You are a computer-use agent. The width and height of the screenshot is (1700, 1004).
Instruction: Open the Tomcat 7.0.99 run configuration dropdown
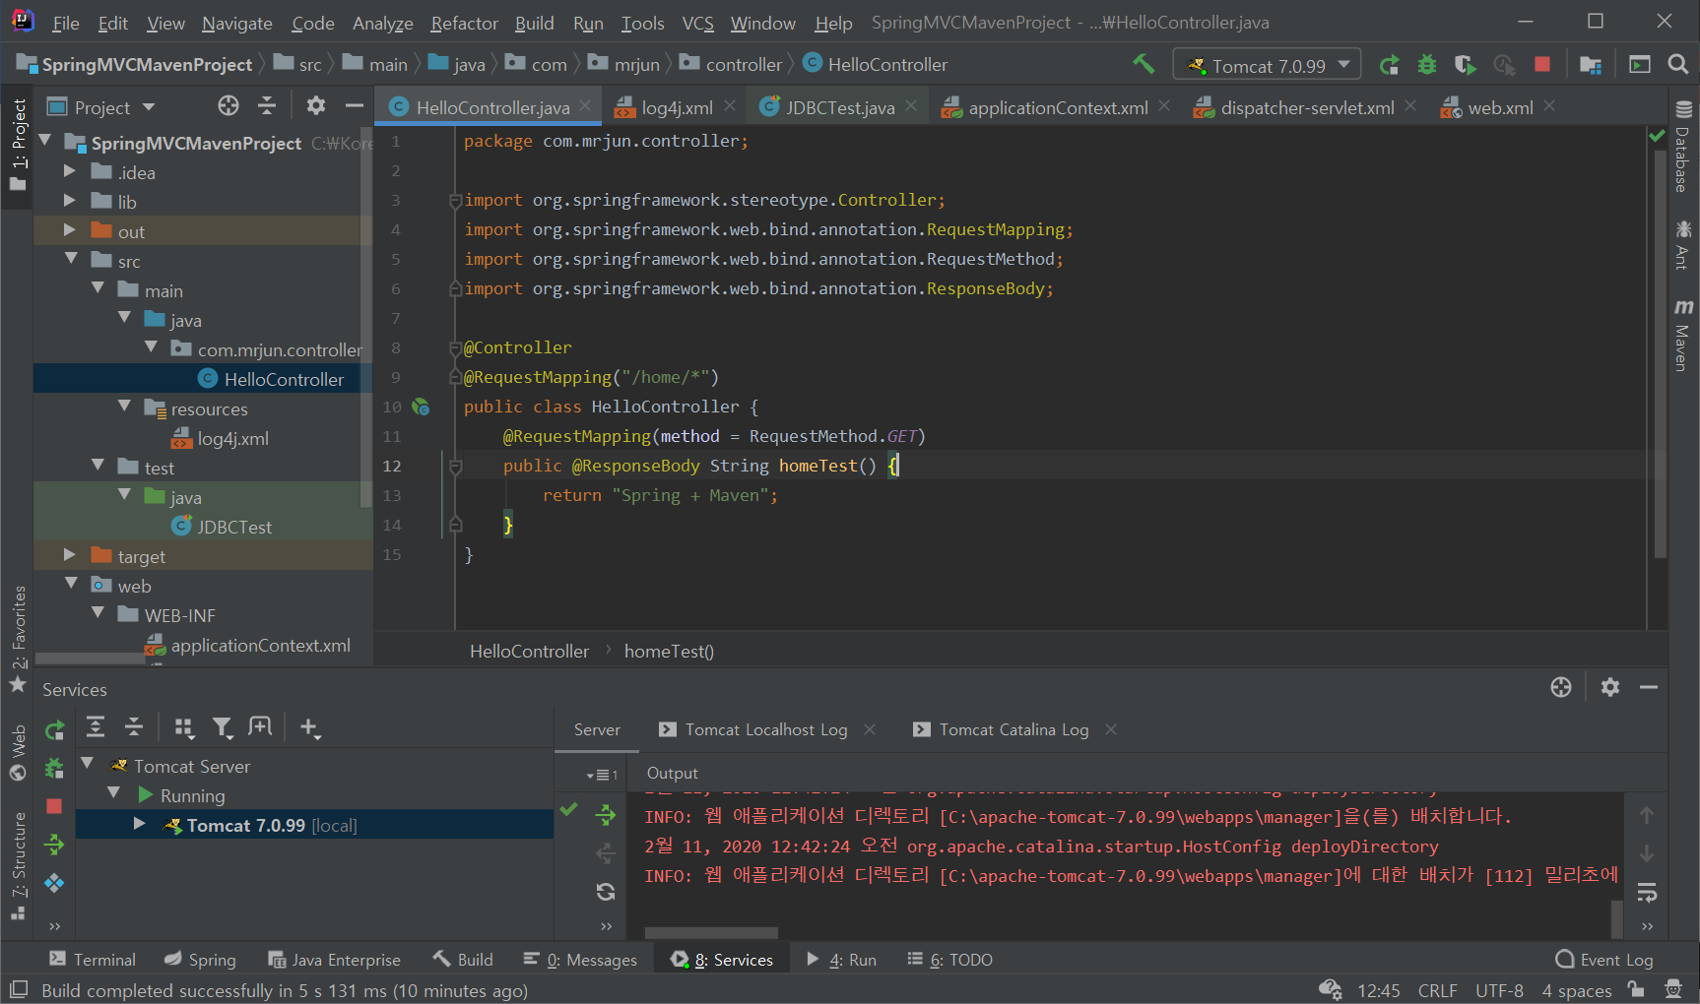pos(1267,65)
